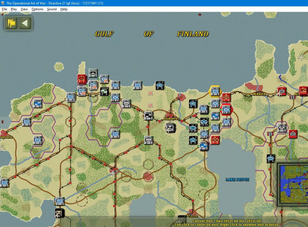The width and height of the screenshot is (308, 227).
Task: Click the airfield icon at central rail junction
Action: click(x=112, y=173)
